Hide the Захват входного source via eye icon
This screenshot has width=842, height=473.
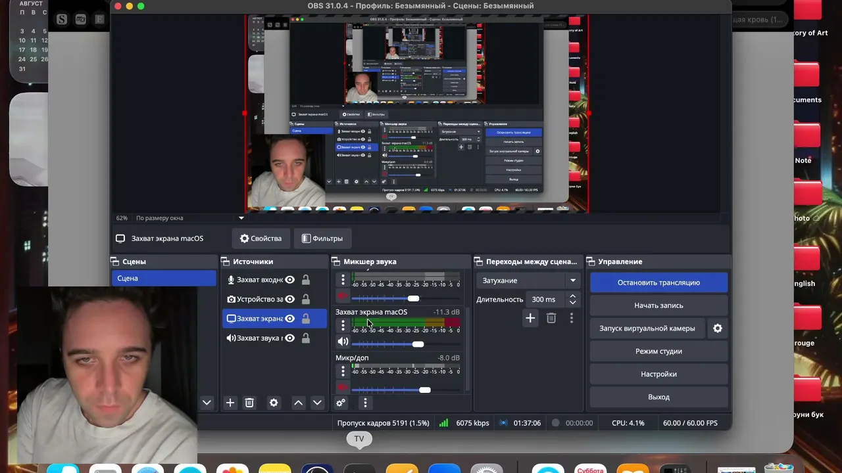289,280
